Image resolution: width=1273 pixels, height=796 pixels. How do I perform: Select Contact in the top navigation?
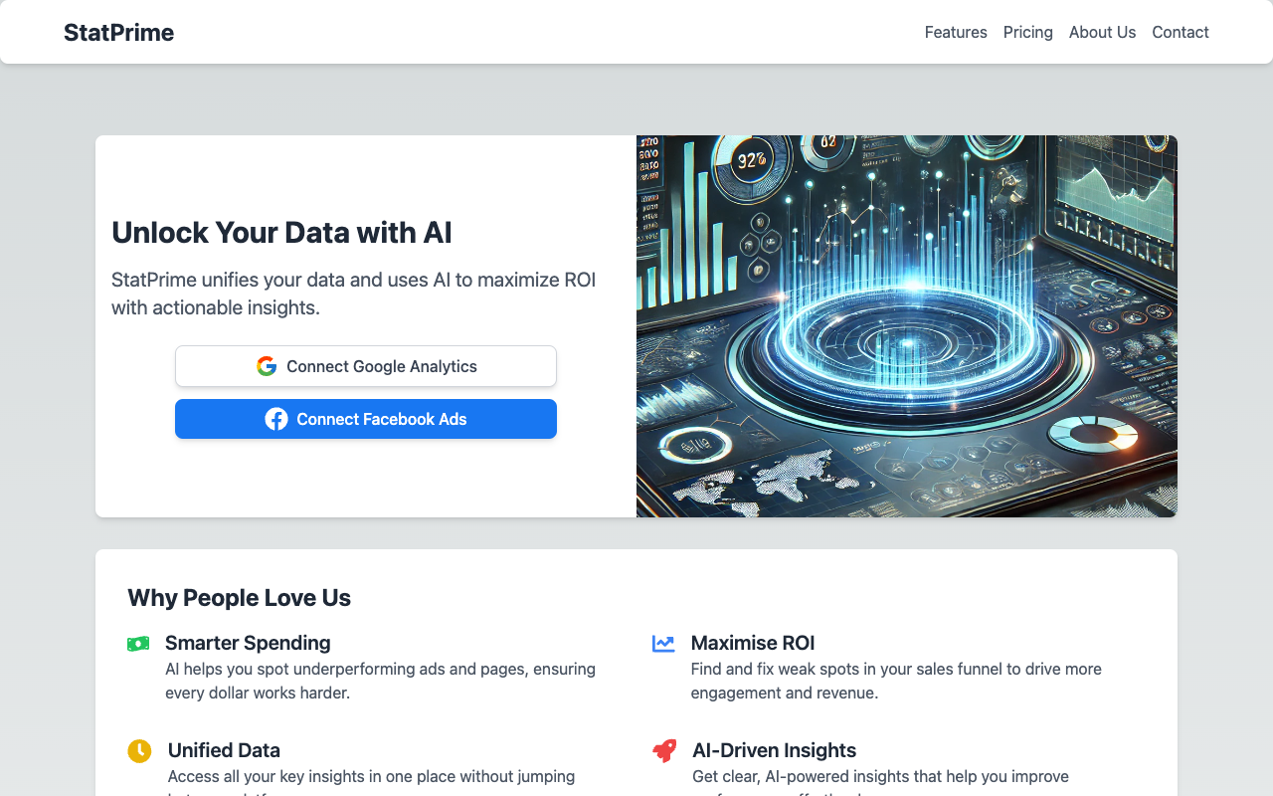tap(1181, 32)
